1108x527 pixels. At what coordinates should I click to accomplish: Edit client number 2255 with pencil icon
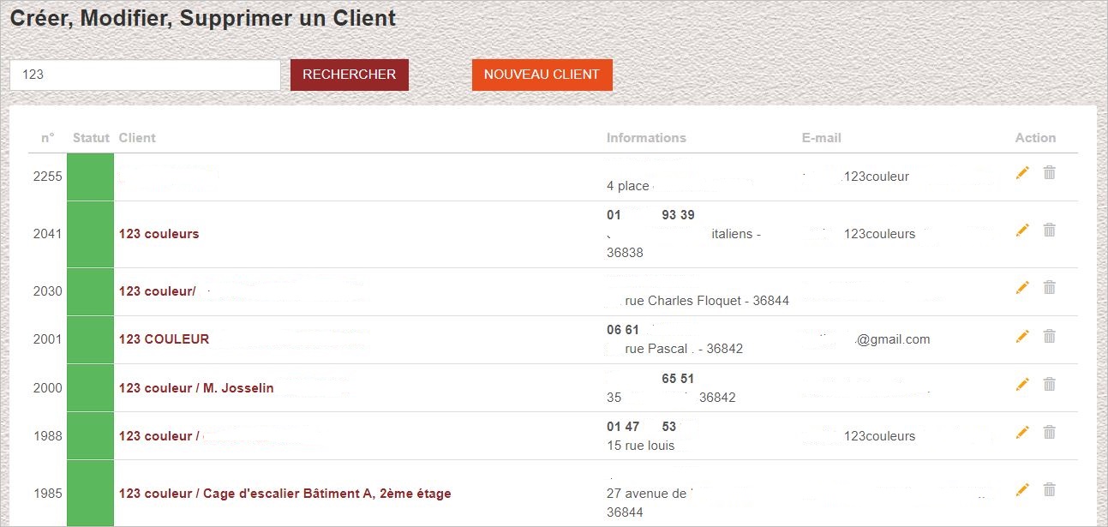click(x=1021, y=173)
